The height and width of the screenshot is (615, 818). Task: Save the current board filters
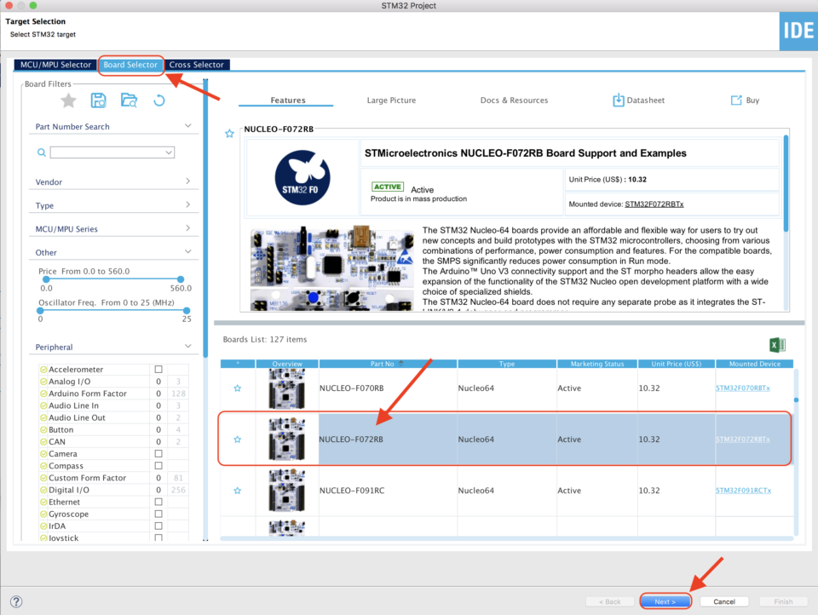(98, 101)
